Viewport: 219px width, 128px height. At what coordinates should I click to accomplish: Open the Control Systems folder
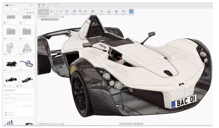point(11,33)
